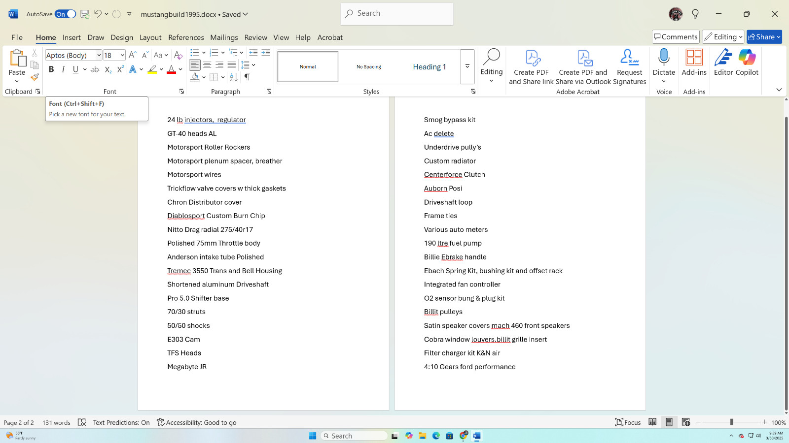Apply the Heading 1 style
The width and height of the screenshot is (789, 443).
[430, 66]
